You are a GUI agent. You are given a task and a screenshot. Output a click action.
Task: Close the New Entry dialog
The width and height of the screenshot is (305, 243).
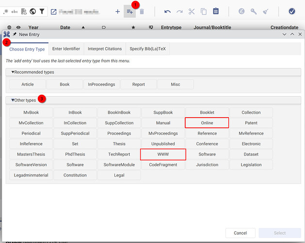pos(300,35)
